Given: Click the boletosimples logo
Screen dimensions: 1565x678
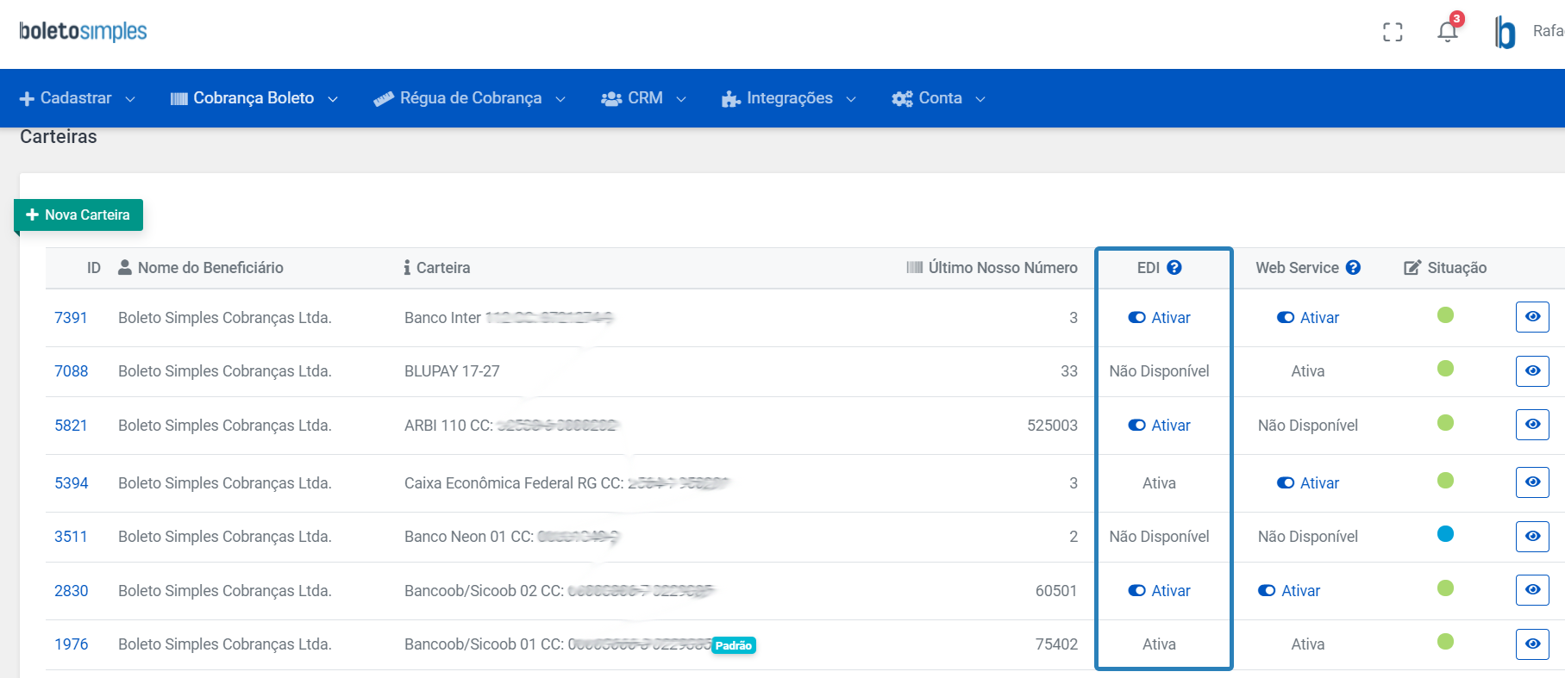Looking at the screenshot, I should [83, 32].
